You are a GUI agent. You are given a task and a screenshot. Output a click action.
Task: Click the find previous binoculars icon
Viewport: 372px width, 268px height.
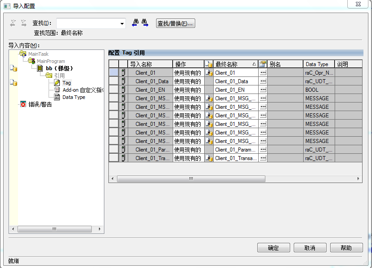pos(134,23)
